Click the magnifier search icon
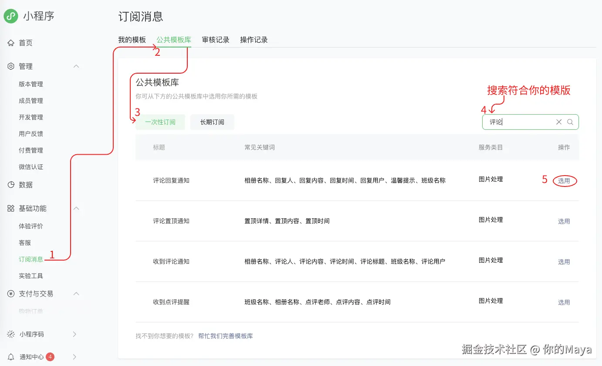Image resolution: width=602 pixels, height=366 pixels. (570, 122)
